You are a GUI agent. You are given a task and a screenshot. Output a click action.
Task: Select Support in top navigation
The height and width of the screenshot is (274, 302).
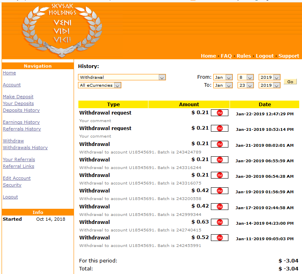point(288,56)
